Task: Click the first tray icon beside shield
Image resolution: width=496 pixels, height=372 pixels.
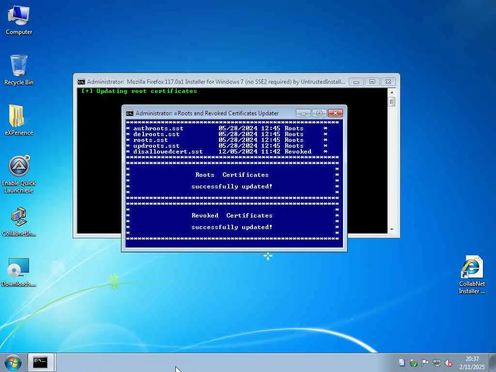Action: pos(402,363)
